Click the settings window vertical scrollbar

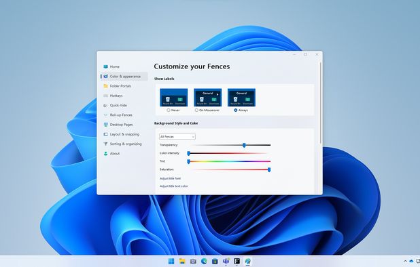click(x=320, y=103)
